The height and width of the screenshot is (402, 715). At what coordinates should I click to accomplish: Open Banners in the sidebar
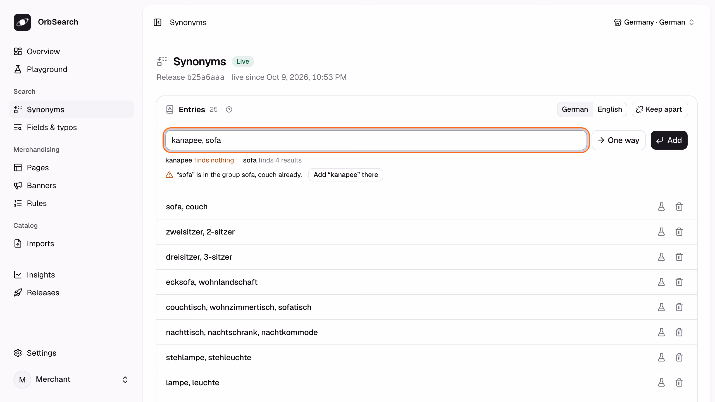point(71,185)
